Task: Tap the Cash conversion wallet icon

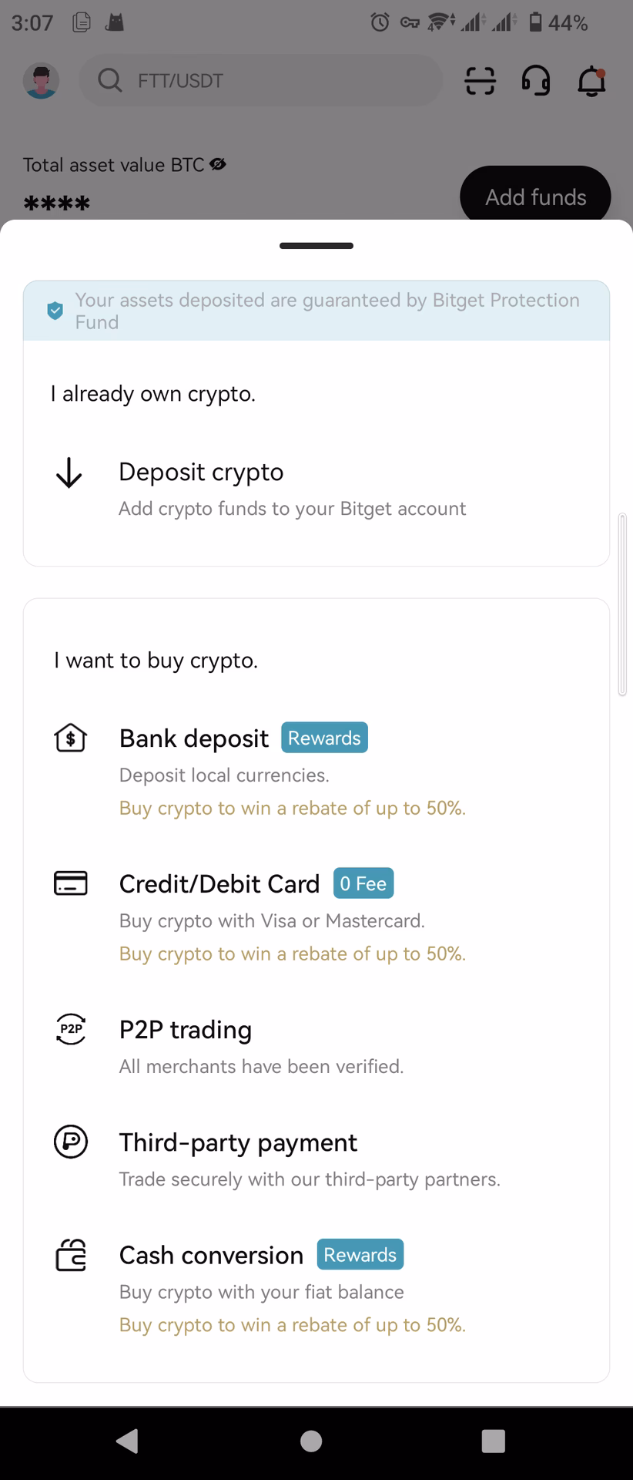Action: click(70, 1255)
